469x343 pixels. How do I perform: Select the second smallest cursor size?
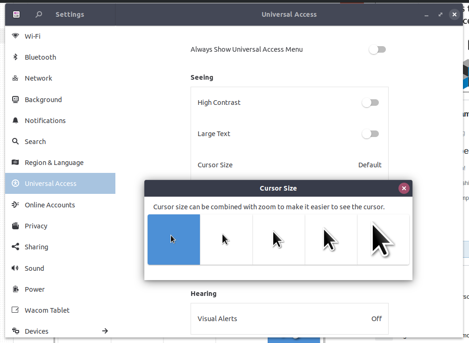pos(226,240)
